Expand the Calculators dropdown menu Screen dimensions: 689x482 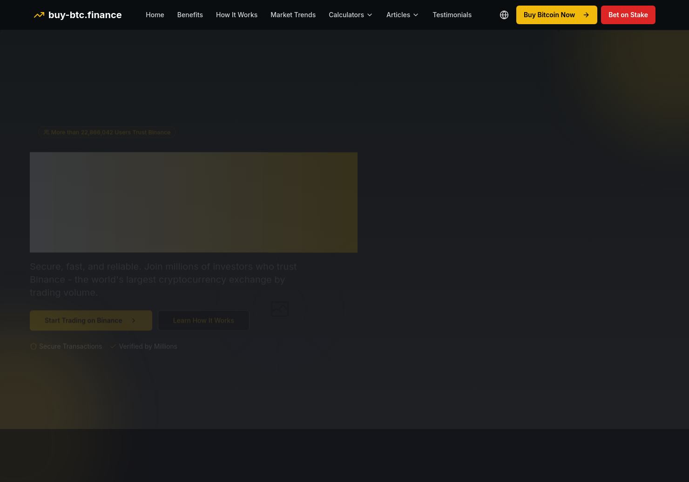pyautogui.click(x=351, y=15)
